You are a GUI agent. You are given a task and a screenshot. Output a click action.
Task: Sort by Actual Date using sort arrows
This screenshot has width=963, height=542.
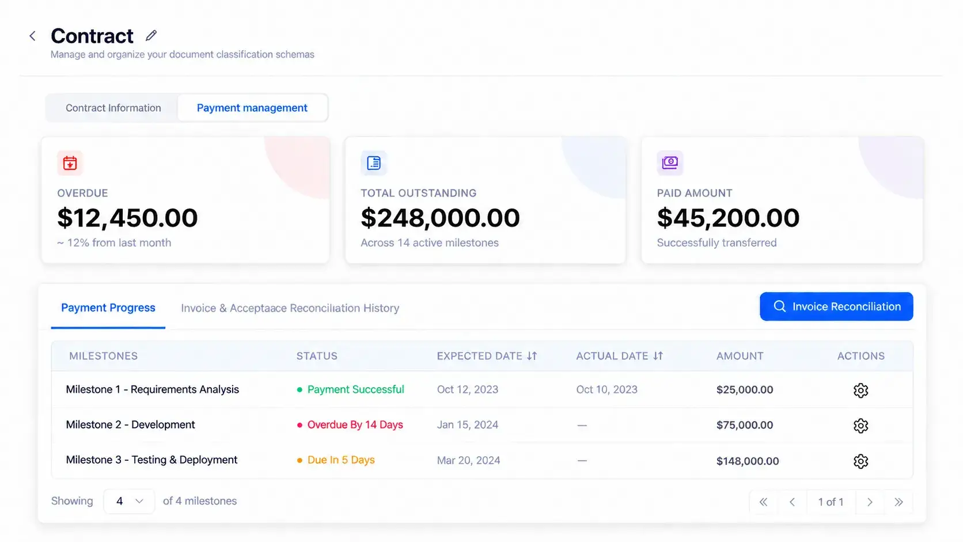click(x=658, y=356)
